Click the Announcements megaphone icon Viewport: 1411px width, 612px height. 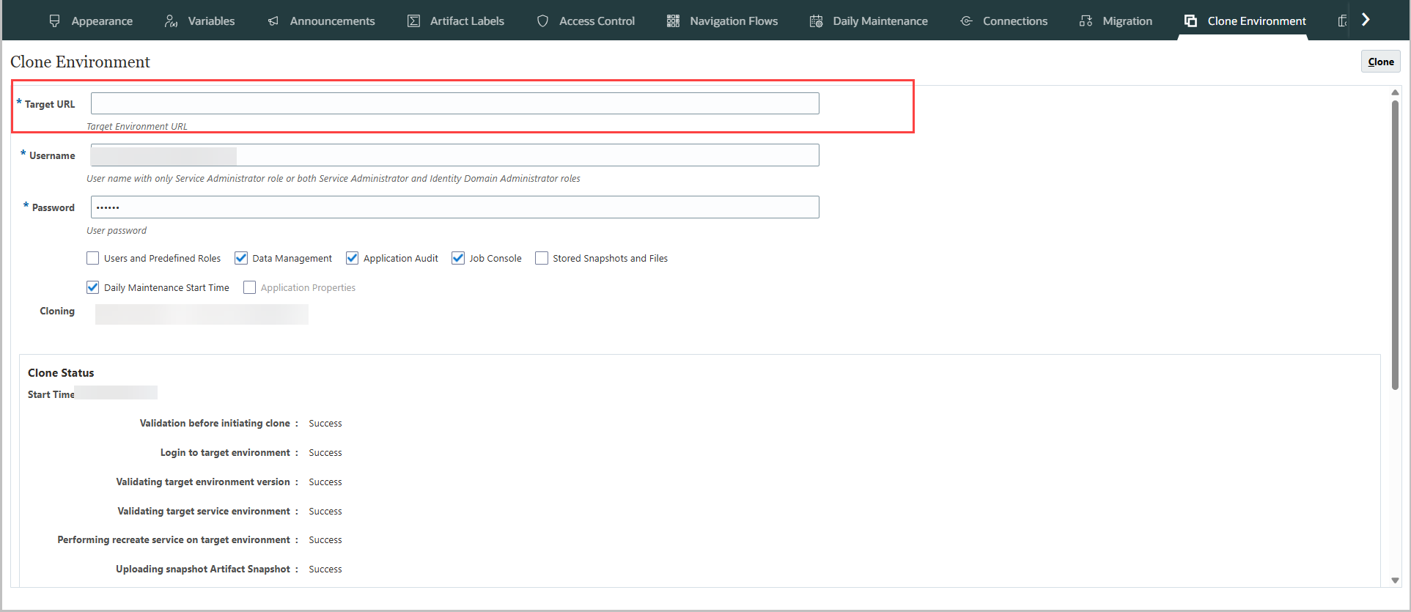coord(273,21)
